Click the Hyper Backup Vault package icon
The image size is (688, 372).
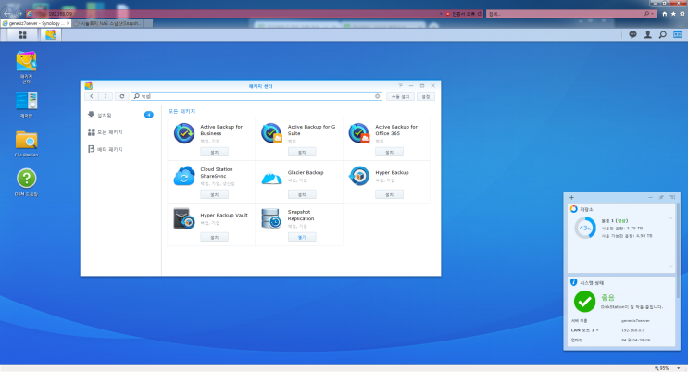pos(184,218)
